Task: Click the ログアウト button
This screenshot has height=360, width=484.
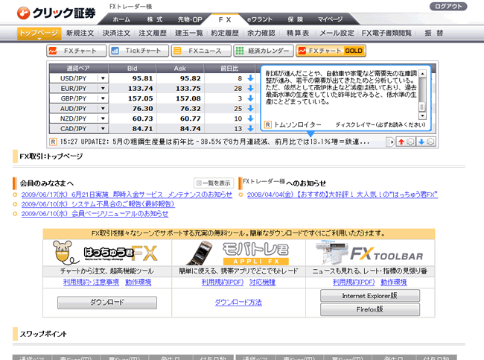Action: [448, 7]
